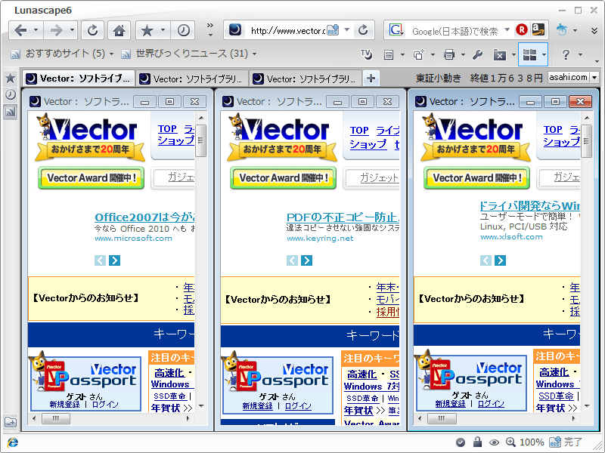
Task: Click the vertical scrollbar thumb in right window
Action: tap(587, 141)
